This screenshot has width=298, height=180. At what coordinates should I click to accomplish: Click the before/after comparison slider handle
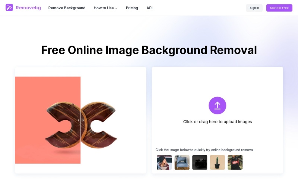pos(81,120)
